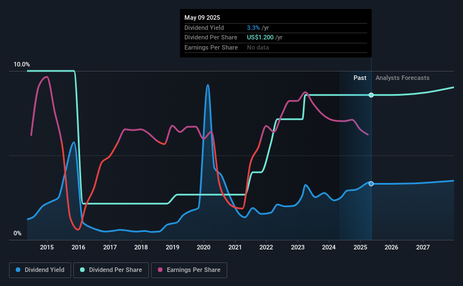Click the Analysts Forecasts label
Viewport: 463px width, 286px height.
(x=403, y=78)
